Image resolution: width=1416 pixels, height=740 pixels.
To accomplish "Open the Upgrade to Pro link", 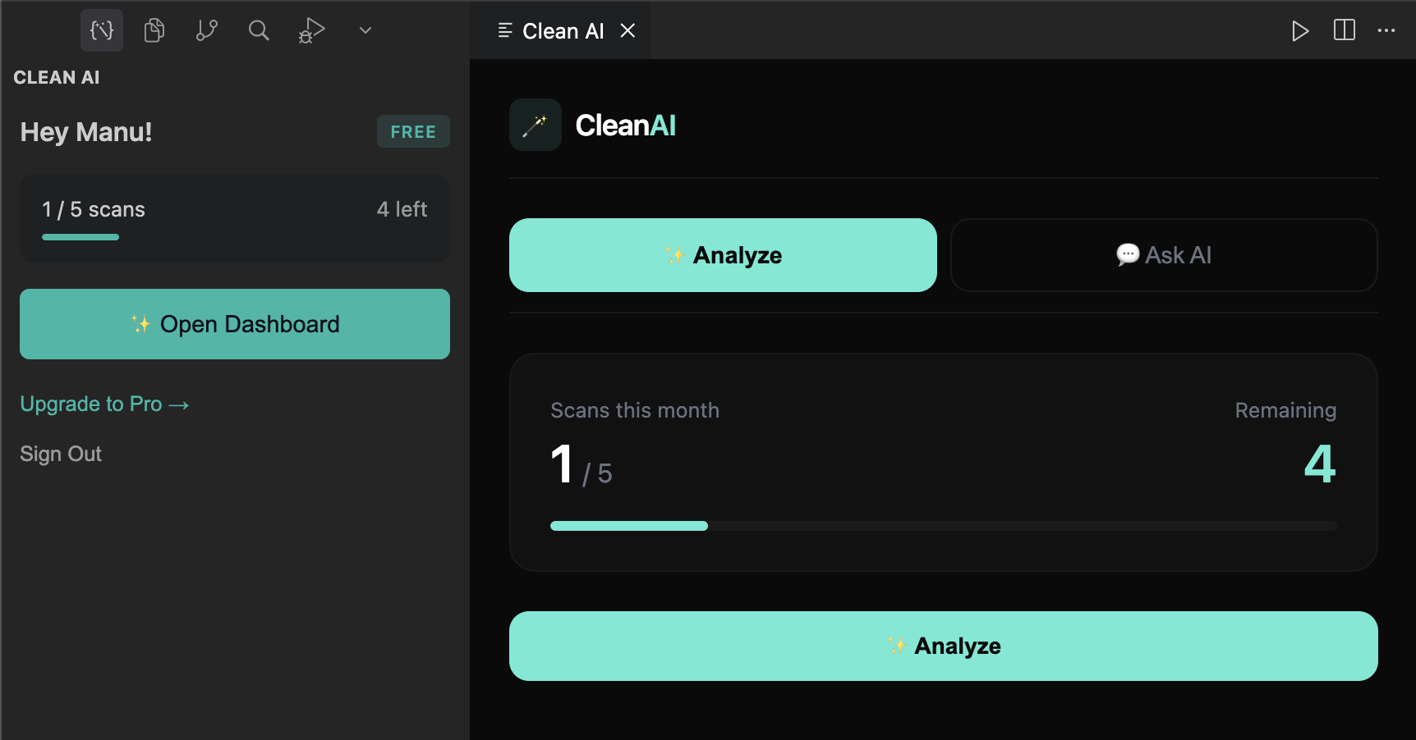I will tap(104, 404).
